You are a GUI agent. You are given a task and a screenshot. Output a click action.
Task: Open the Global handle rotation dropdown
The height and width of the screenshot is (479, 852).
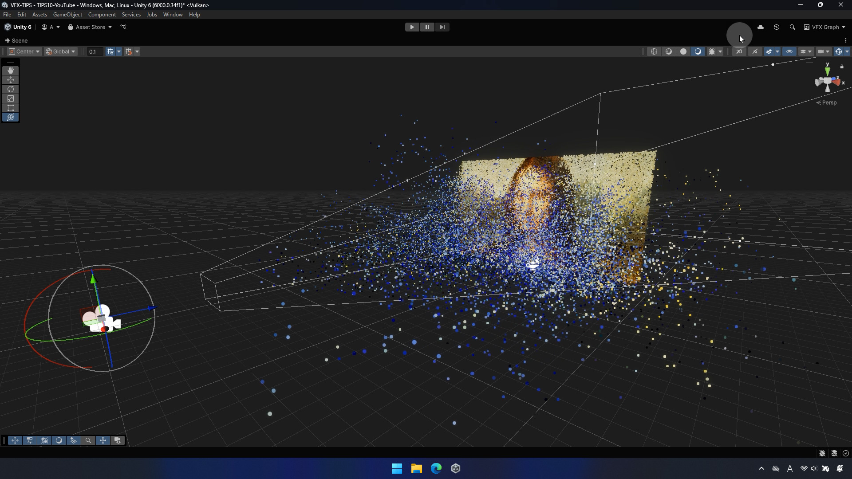[x=61, y=51]
